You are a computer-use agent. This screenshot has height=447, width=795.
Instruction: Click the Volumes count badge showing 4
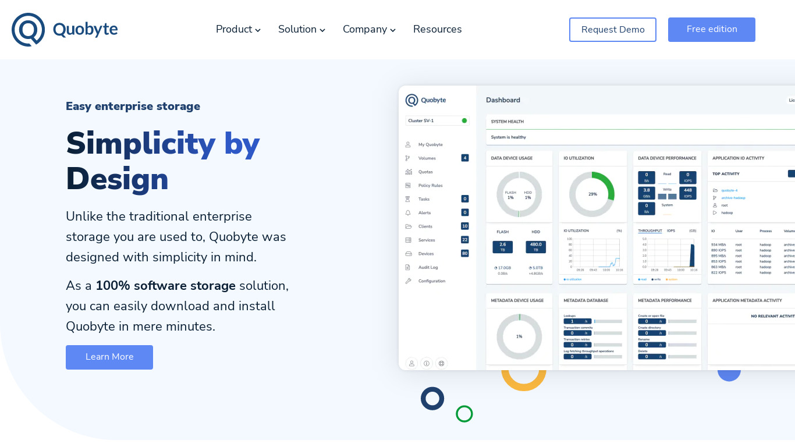tap(465, 158)
